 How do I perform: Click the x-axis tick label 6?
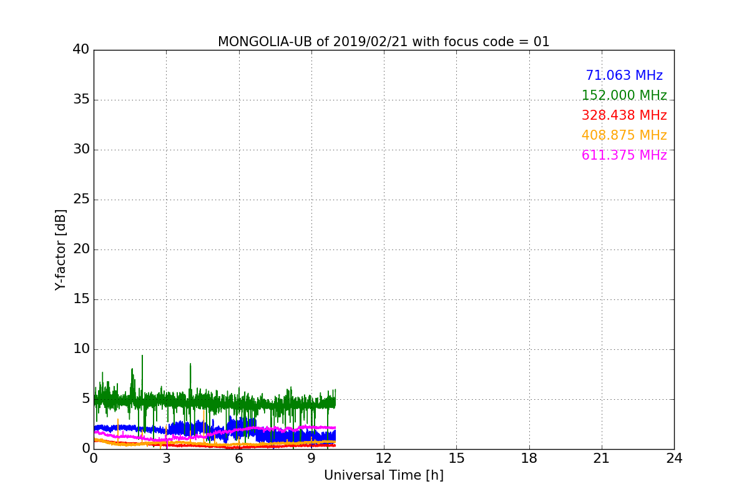(x=238, y=458)
